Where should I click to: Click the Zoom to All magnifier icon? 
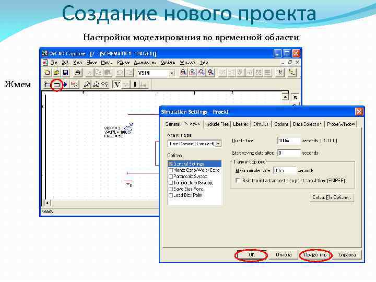click(211, 73)
